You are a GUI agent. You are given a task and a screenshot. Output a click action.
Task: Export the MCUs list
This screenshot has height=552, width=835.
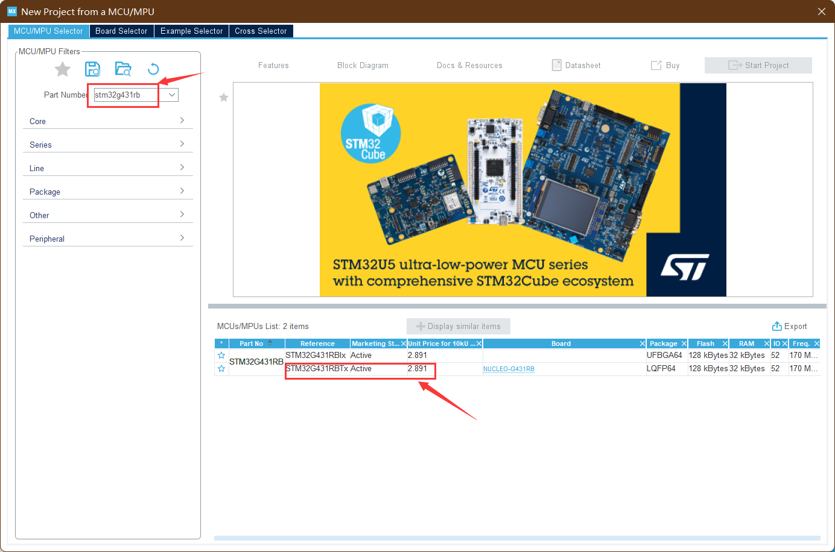(x=789, y=326)
